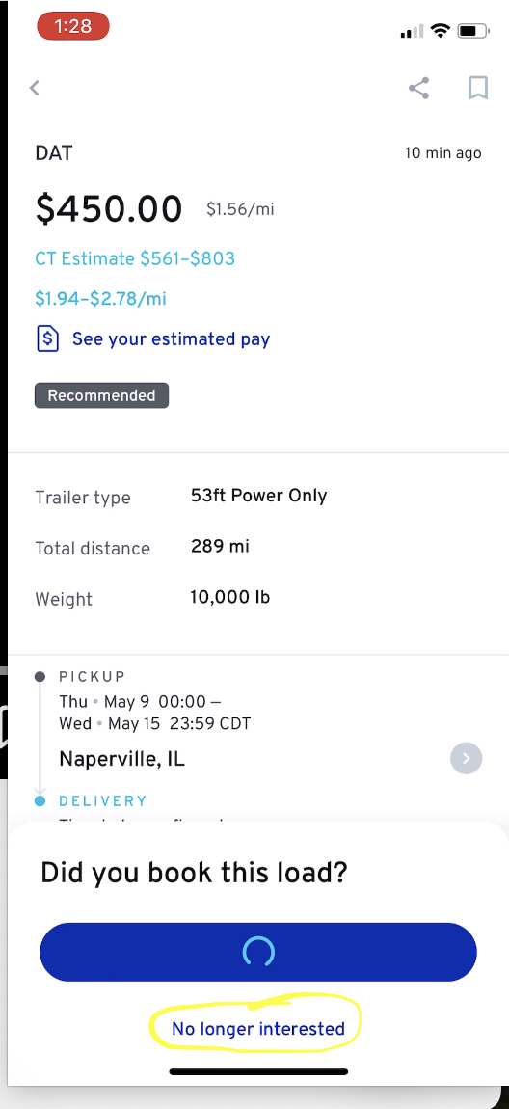Tap the cellular signal bars icon
The image size is (509, 1109).
pos(413,31)
